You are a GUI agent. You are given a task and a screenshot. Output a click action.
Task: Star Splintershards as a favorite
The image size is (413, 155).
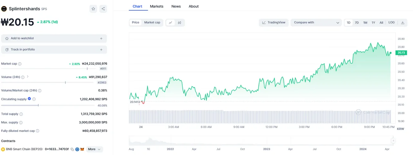[x=93, y=9]
